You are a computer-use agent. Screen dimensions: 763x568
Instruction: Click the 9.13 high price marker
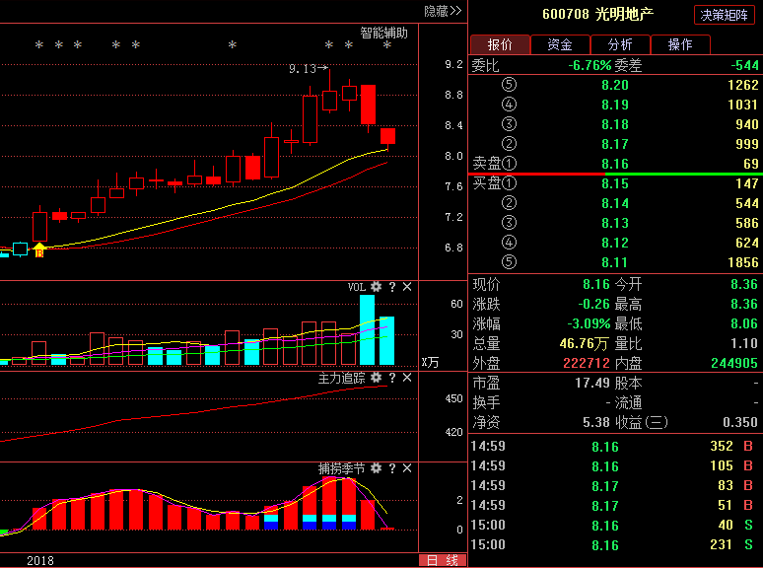[x=303, y=69]
